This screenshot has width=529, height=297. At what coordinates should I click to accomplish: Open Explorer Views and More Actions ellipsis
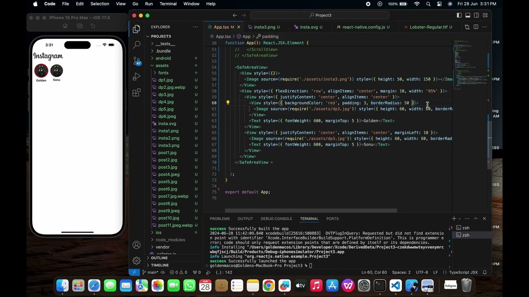pyautogui.click(x=195, y=27)
